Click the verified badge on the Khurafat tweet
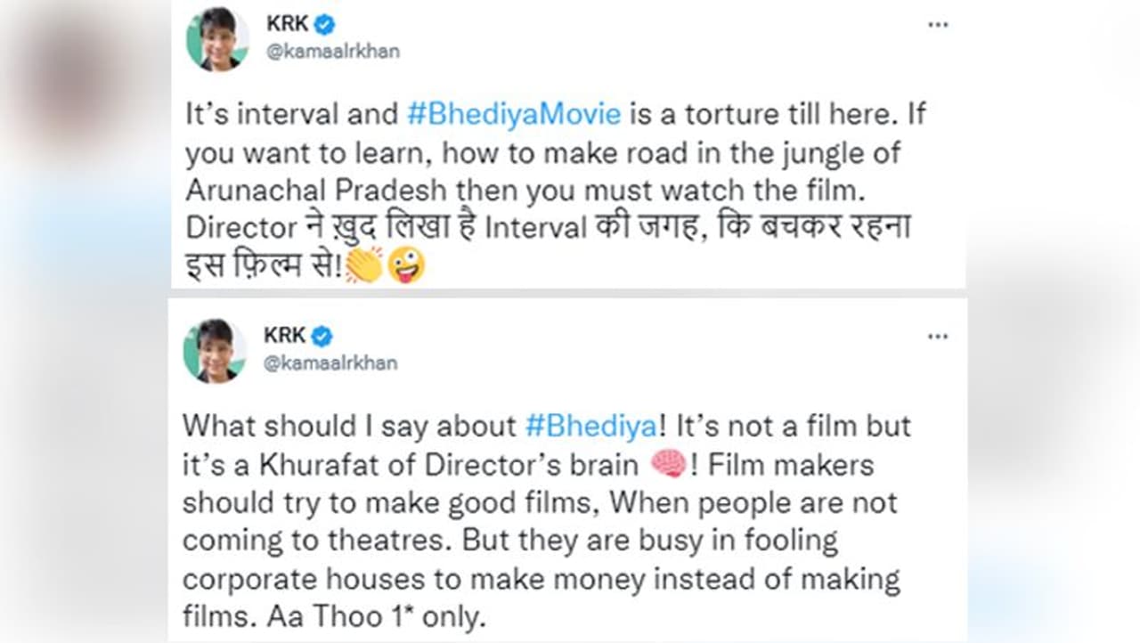The image size is (1140, 643). 322,336
